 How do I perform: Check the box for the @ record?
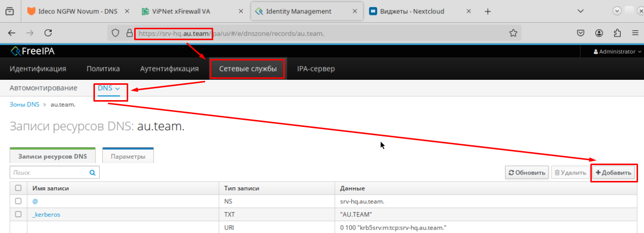click(x=18, y=201)
